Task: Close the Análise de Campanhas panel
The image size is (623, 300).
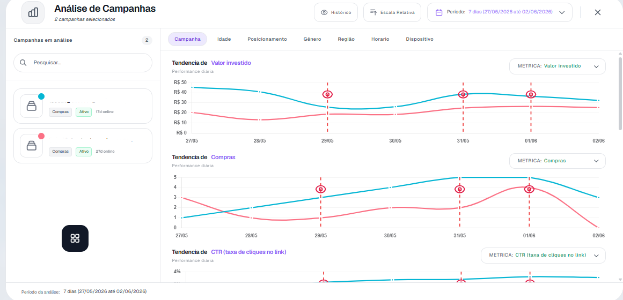Action: [598, 12]
